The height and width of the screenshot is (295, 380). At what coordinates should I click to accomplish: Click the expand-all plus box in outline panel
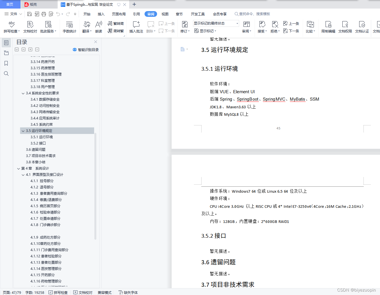(31, 50)
